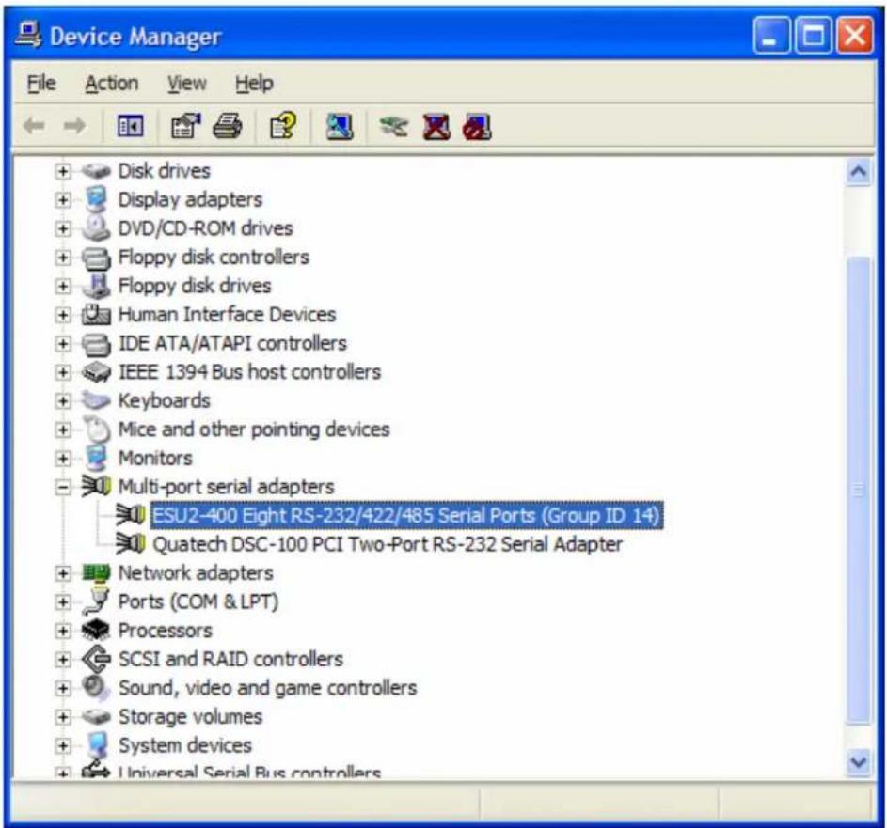The width and height of the screenshot is (887, 828).
Task: Select the Sound, video and game controllers label
Action: pos(267,688)
